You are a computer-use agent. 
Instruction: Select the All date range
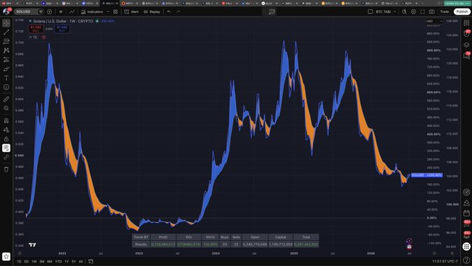coord(81,261)
